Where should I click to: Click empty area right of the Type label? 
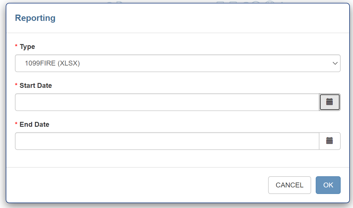click(172, 47)
